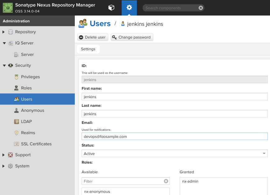The height and width of the screenshot is (195, 270).
Task: Expand the Support tree node
Action: 4,155
